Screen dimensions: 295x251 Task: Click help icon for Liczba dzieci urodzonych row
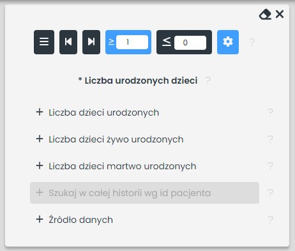270,112
